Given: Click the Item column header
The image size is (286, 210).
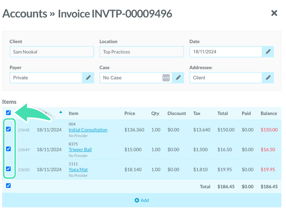Looking at the screenshot, I should (x=73, y=113).
